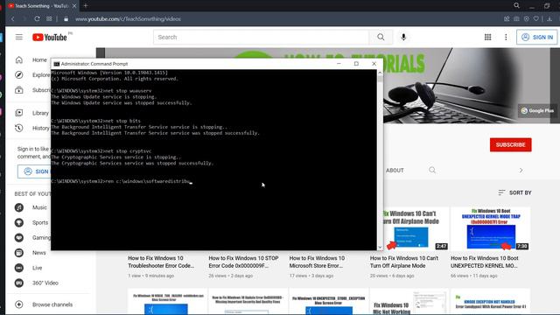Open Explore in sidebar
Image resolution: width=560 pixels, height=315 pixels.
pos(32,75)
